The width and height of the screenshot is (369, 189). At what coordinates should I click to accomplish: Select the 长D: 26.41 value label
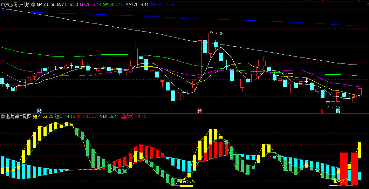[109, 116]
